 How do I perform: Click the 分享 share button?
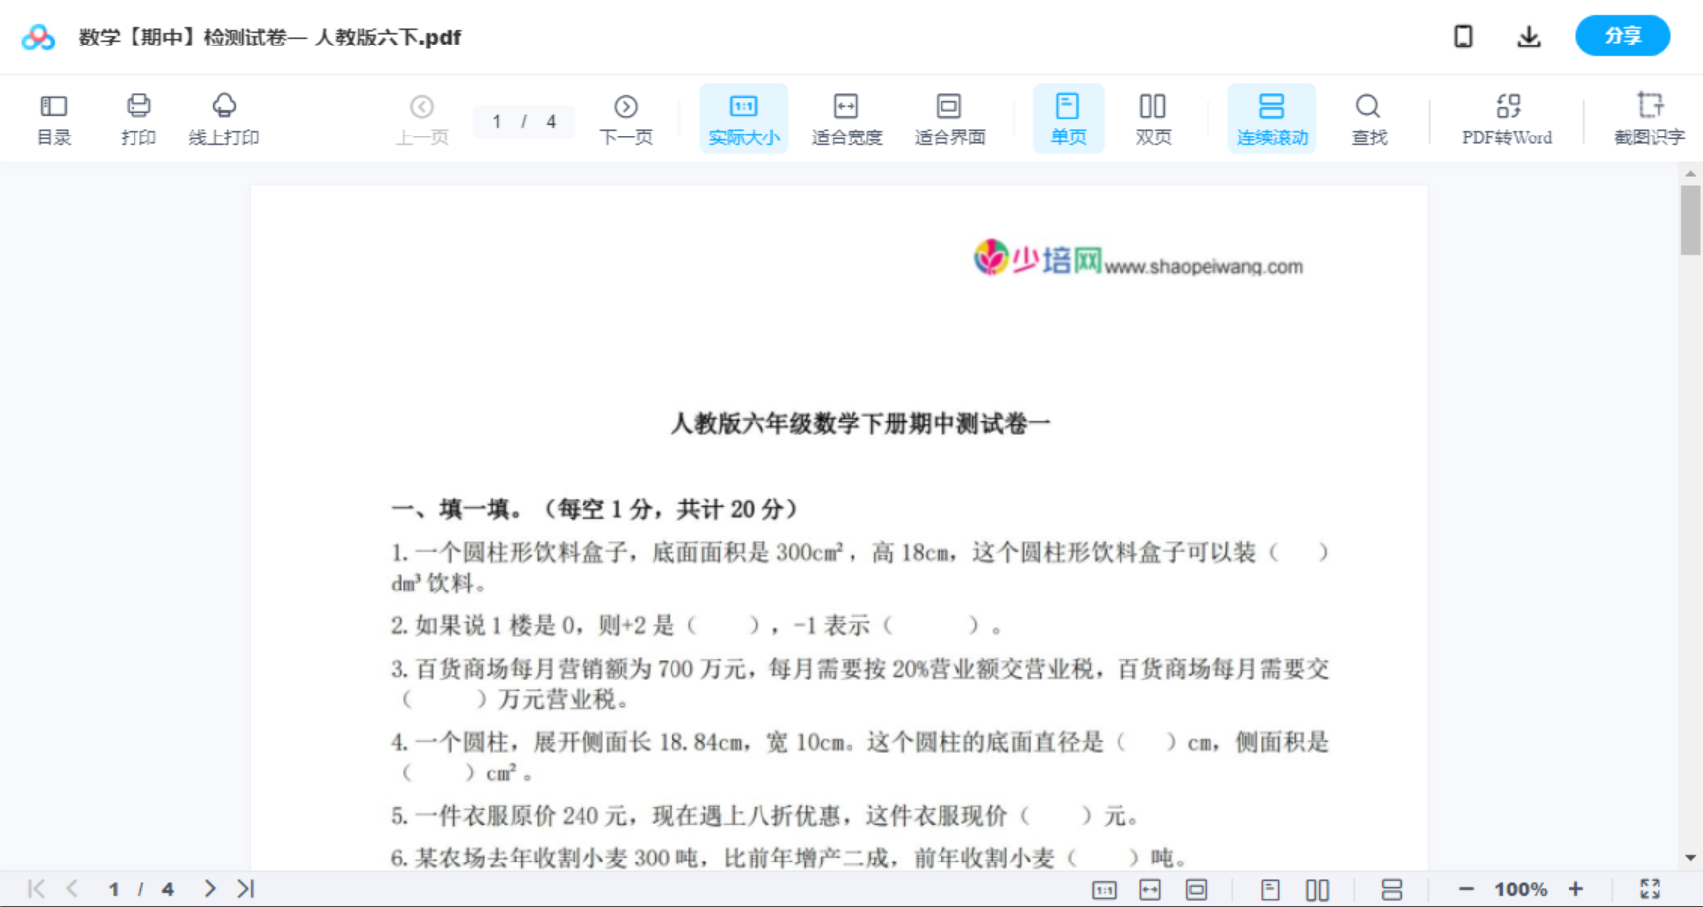click(1622, 36)
